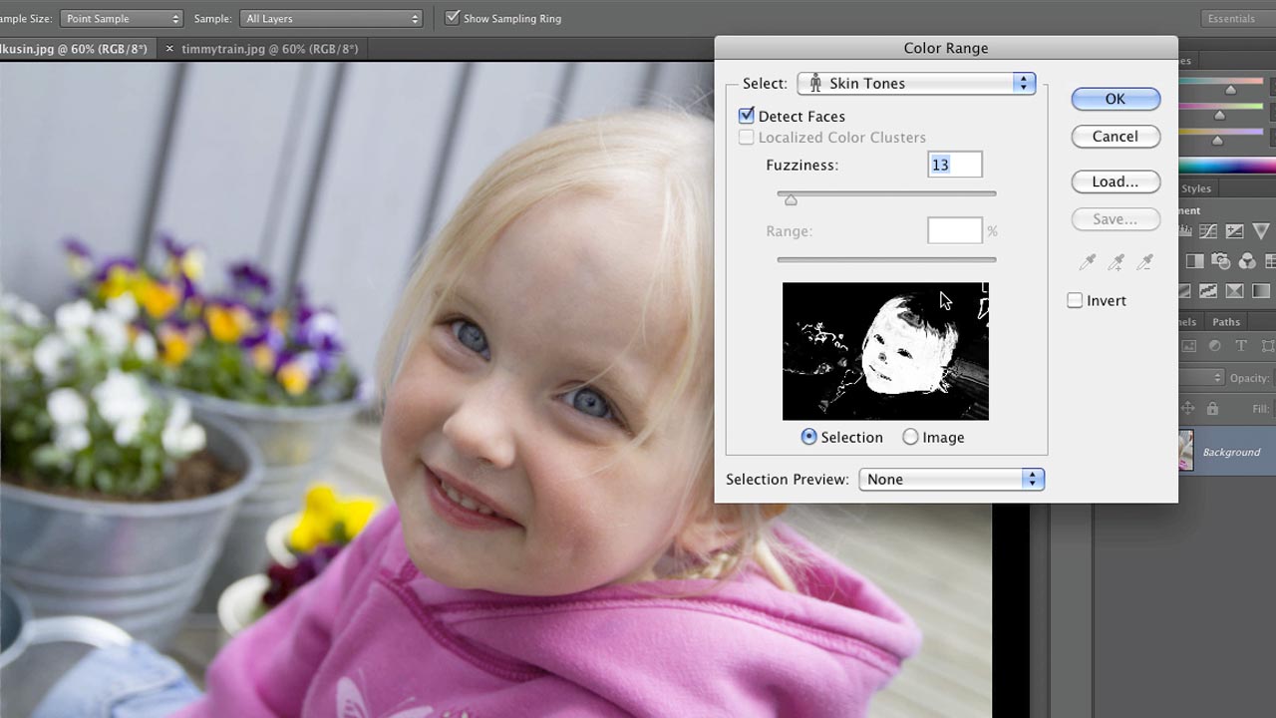Open the Sample All Layers dropdown
The image size is (1276, 718).
(331, 19)
